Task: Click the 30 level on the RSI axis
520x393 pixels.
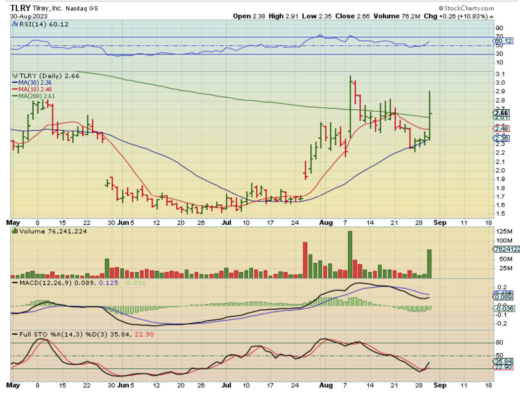Action: point(499,54)
